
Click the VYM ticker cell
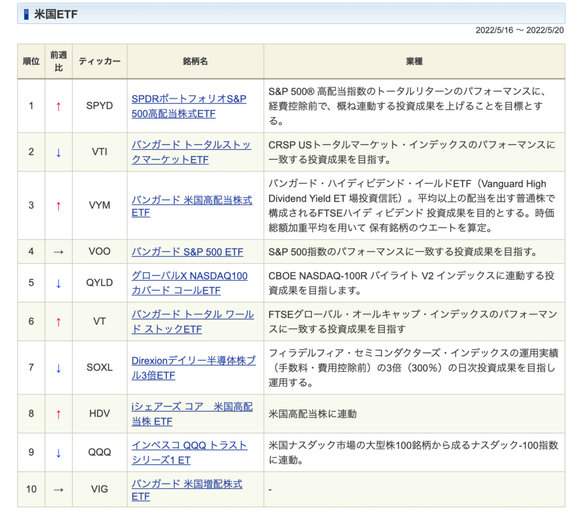pos(99,205)
